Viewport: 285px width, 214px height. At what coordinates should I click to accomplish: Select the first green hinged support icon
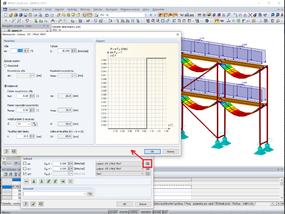pos(34,181)
